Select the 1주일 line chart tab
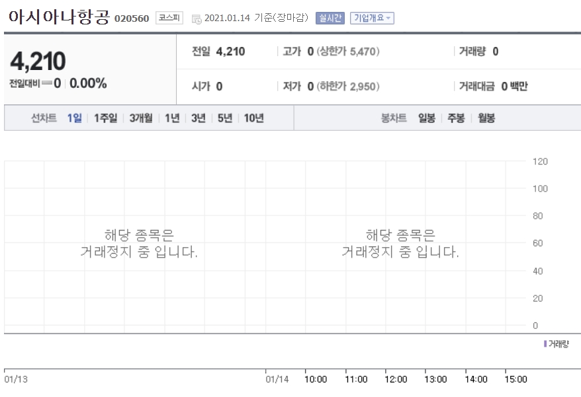The width and height of the screenshot is (581, 397). coord(105,118)
